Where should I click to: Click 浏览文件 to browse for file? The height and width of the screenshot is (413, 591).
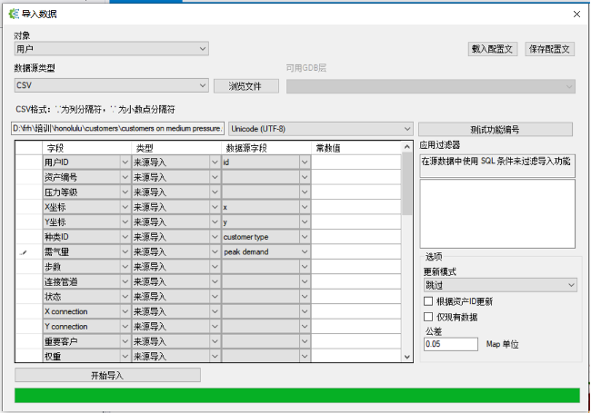245,86
